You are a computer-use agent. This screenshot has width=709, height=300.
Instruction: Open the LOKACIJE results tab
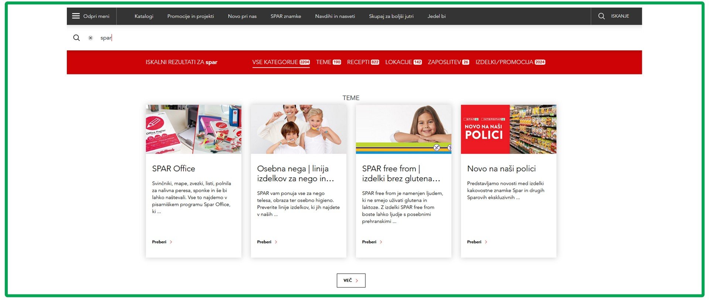point(404,62)
